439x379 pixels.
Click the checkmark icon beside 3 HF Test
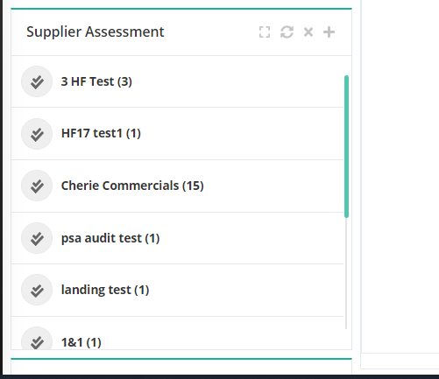tap(37, 81)
